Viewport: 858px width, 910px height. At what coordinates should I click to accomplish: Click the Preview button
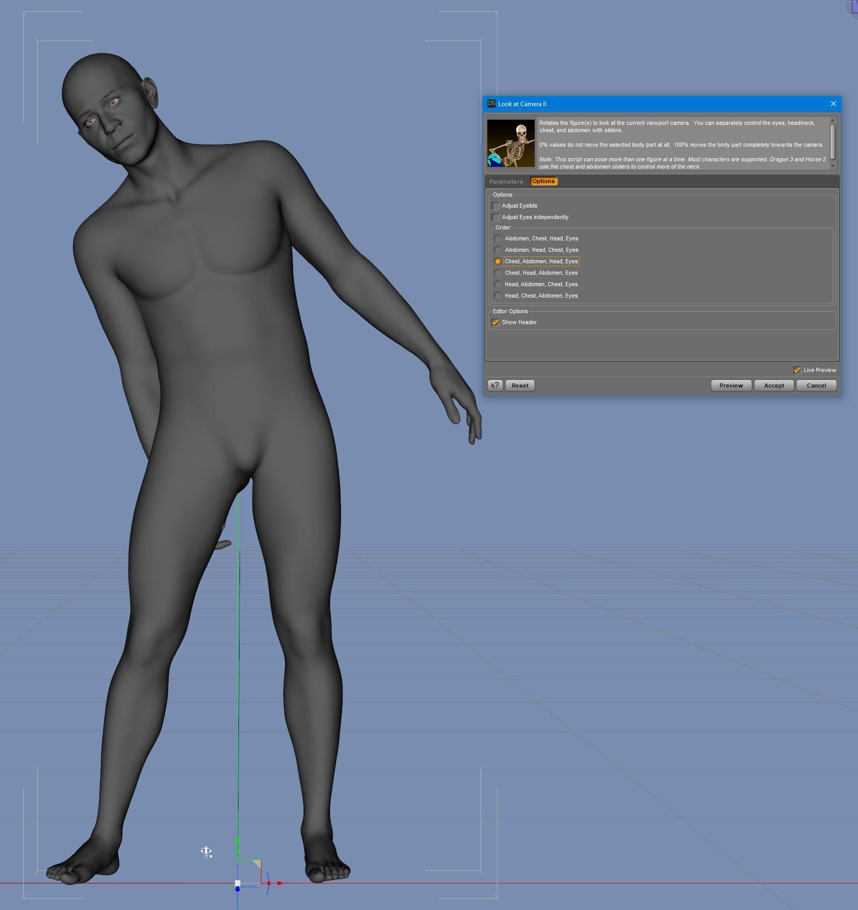731,386
